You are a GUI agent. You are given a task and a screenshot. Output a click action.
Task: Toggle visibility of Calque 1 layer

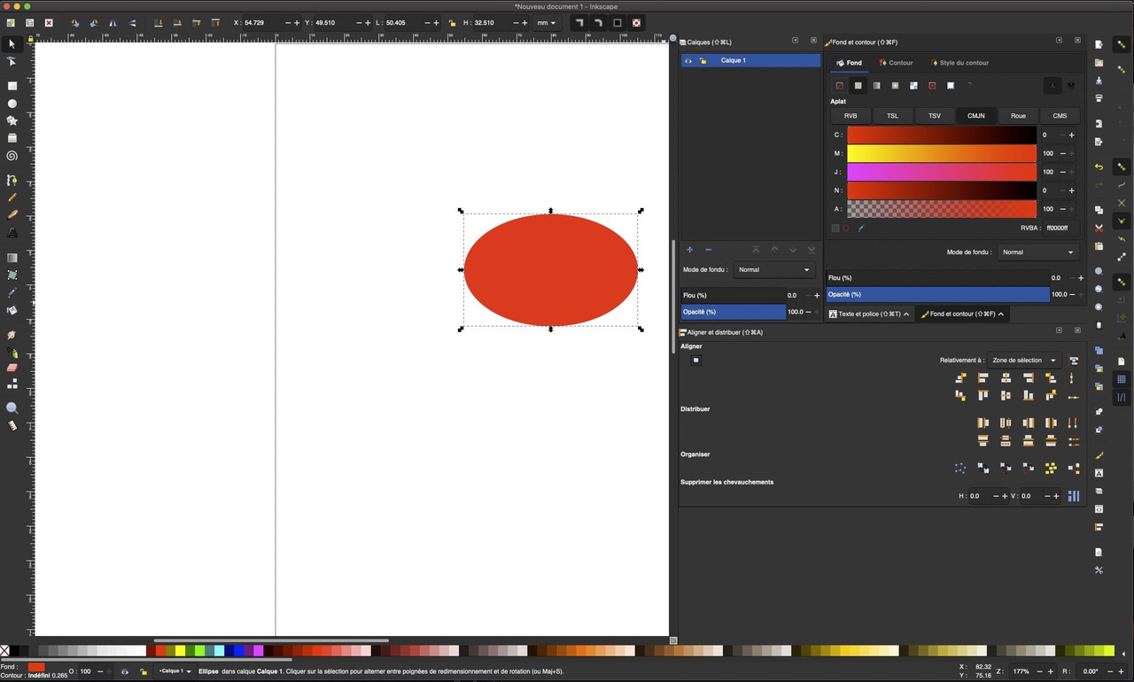click(688, 60)
